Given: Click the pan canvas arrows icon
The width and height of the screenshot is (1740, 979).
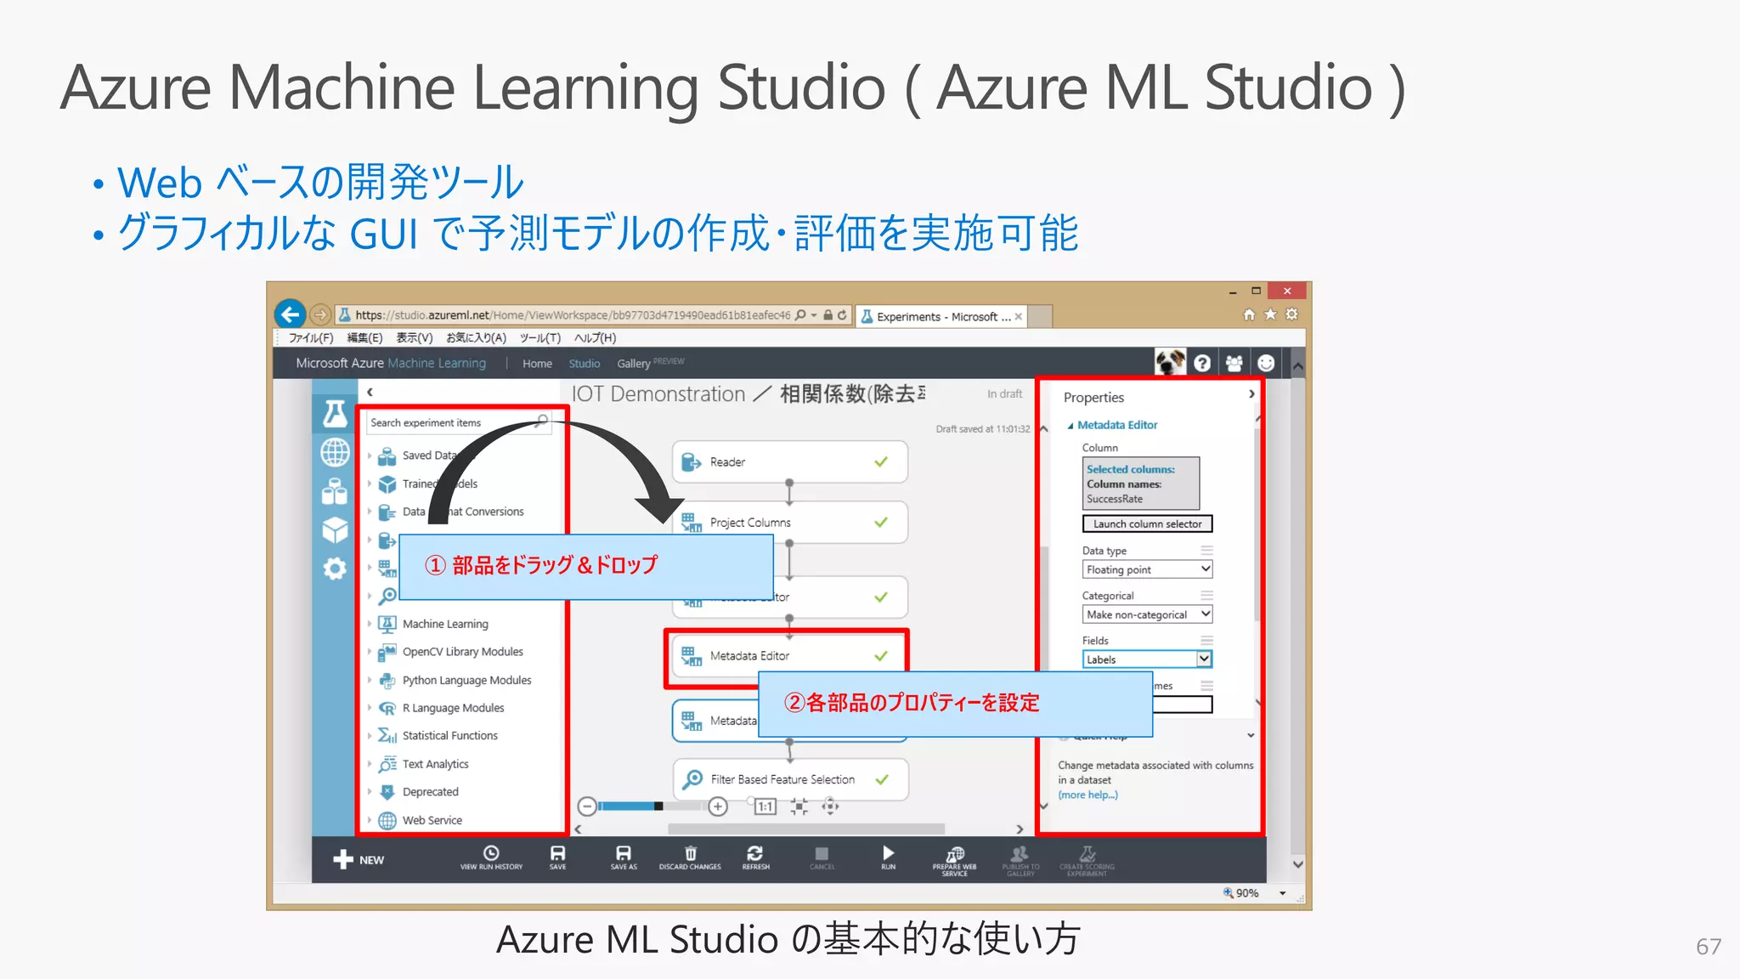Looking at the screenshot, I should [830, 806].
